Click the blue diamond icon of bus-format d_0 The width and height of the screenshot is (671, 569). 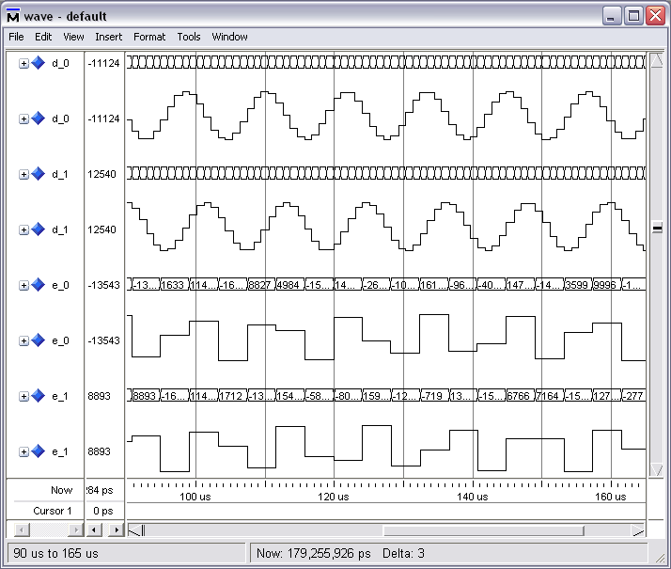pyautogui.click(x=39, y=63)
